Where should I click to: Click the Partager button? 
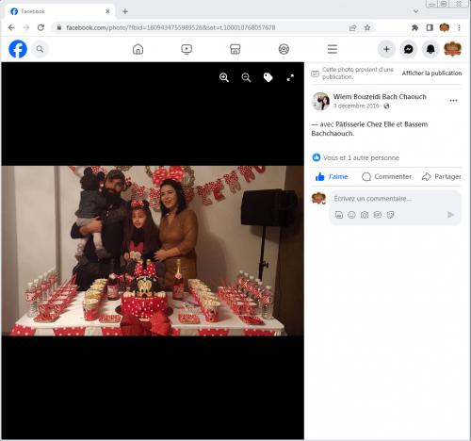click(x=442, y=176)
